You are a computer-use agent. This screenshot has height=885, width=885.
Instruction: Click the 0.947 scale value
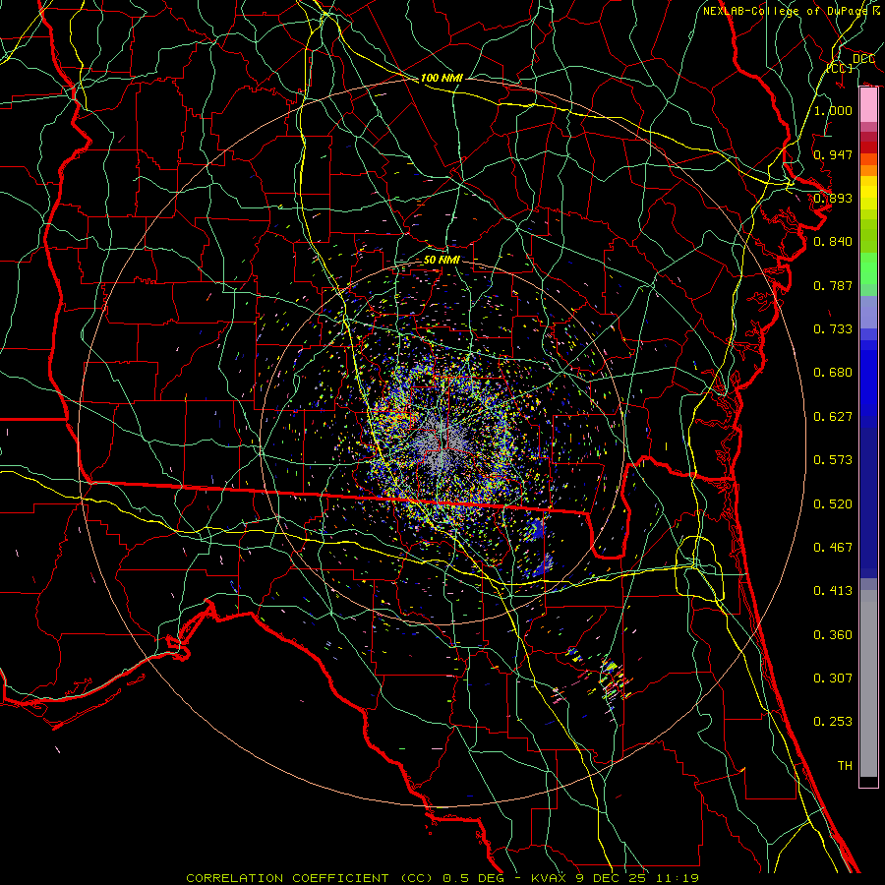[x=833, y=154]
